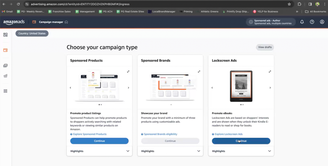Screen dimensions: 328x166
Task: Click Sponsored Products preview thumbnail
Action: pos(99,86)
